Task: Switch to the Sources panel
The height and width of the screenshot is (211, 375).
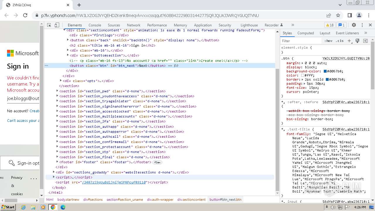Action: (x=114, y=25)
